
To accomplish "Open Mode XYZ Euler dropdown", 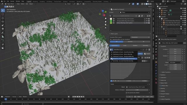I will (175, 62).
